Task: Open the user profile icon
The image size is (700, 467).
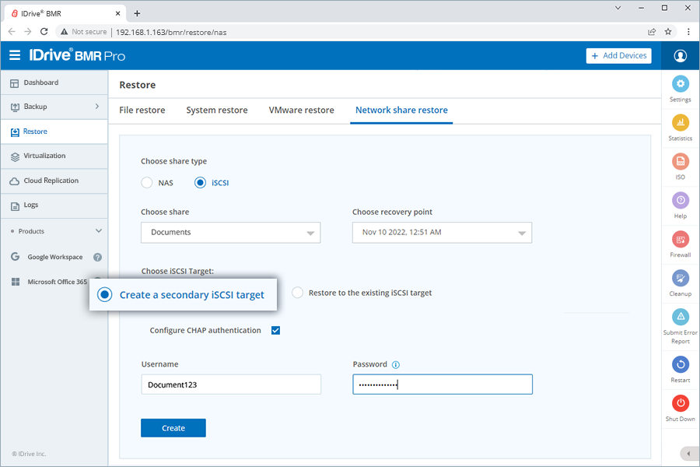Action: (x=680, y=55)
